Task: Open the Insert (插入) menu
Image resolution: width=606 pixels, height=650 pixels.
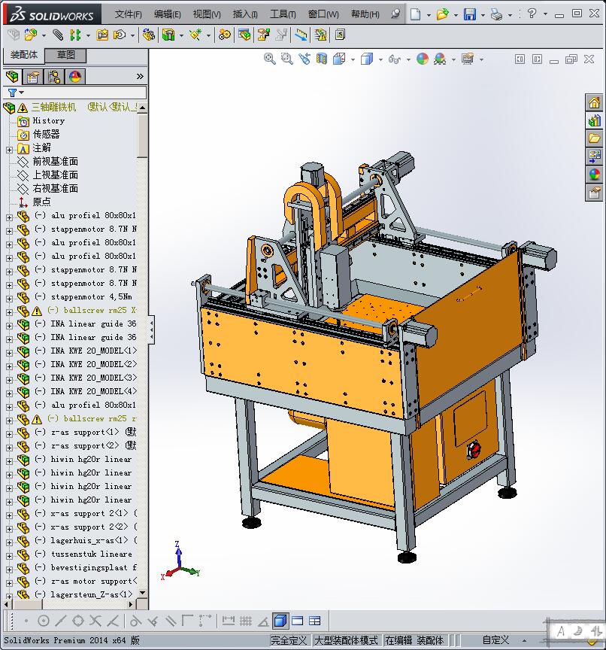Action: (245, 14)
